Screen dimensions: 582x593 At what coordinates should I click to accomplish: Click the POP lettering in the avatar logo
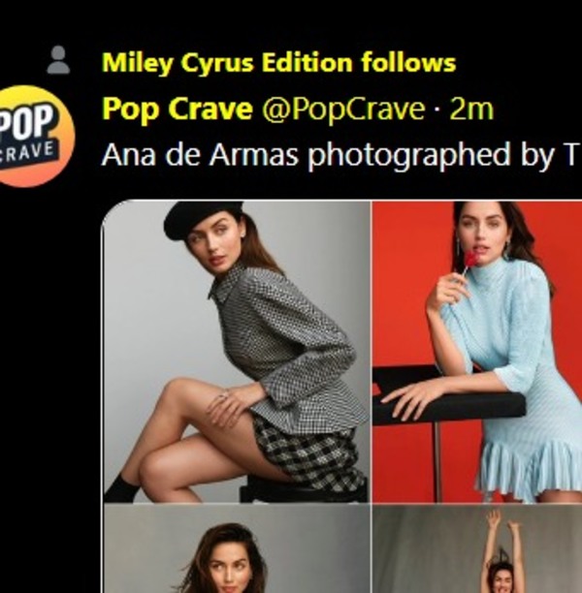point(27,121)
